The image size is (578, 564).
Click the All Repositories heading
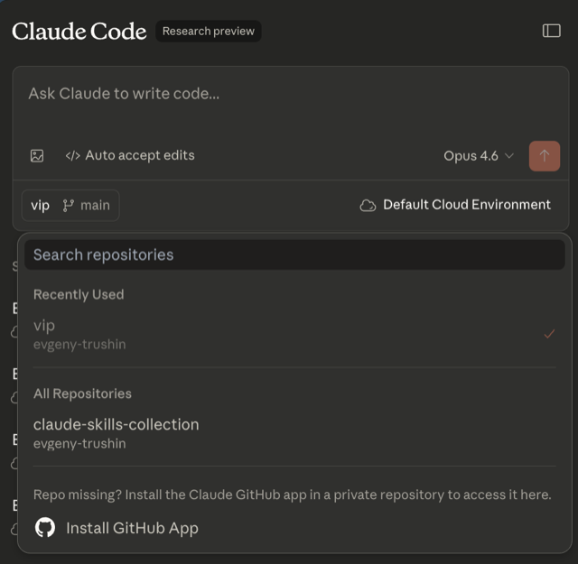click(82, 393)
